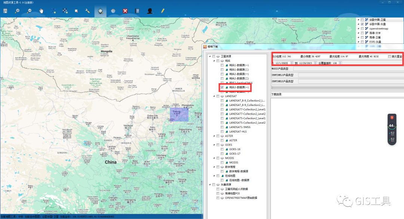The width and height of the screenshot is (404, 219).
Task: Click the ESRI-矢量 layer grid icon
Action: [x=367, y=42]
